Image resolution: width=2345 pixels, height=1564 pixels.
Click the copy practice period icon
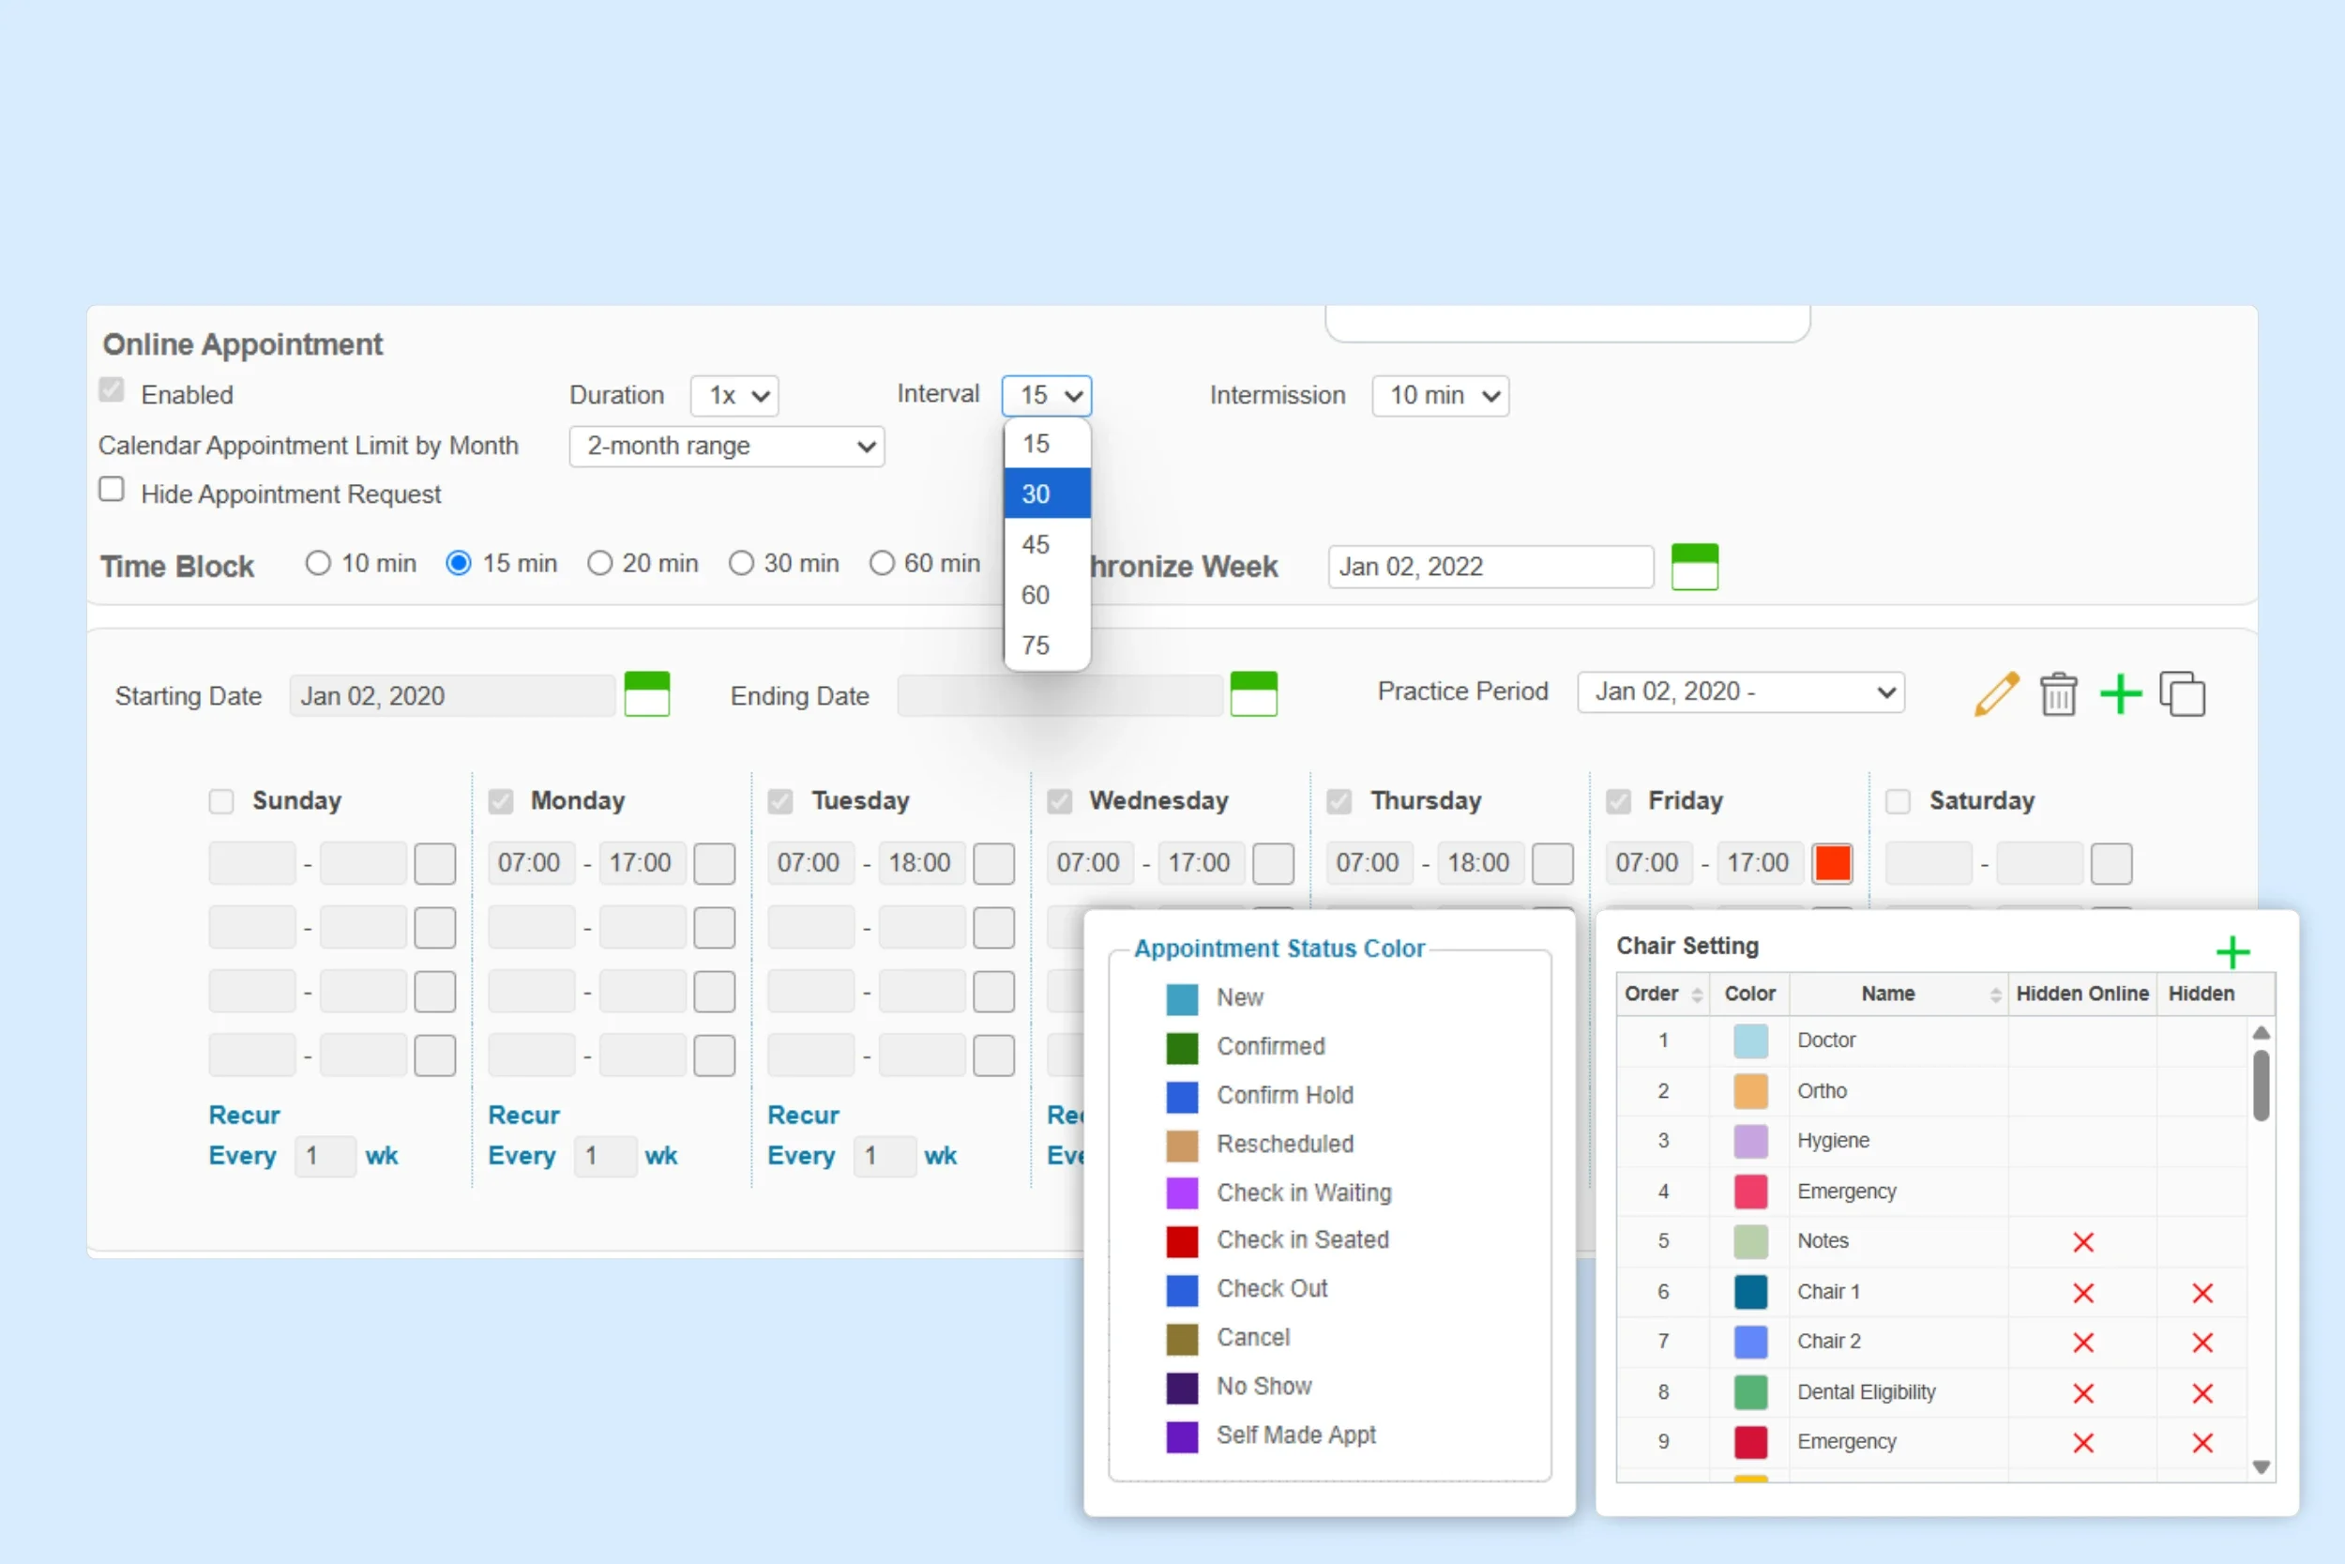click(2183, 693)
